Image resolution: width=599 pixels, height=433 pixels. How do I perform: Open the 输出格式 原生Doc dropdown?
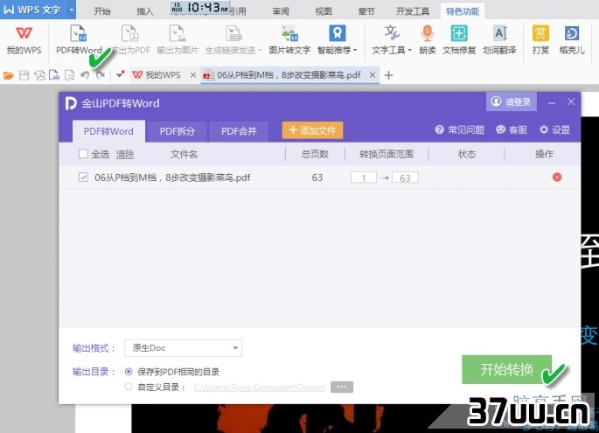coord(183,348)
